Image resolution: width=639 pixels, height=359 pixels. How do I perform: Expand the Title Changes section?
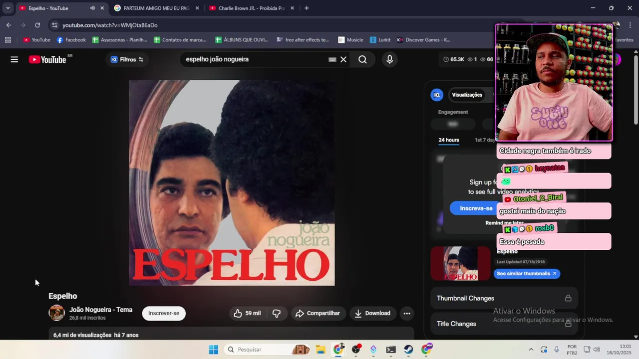(x=504, y=324)
